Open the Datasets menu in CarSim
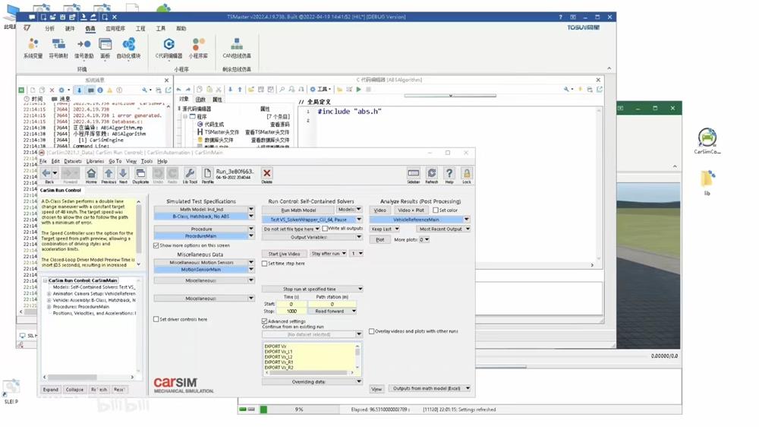 [72, 161]
